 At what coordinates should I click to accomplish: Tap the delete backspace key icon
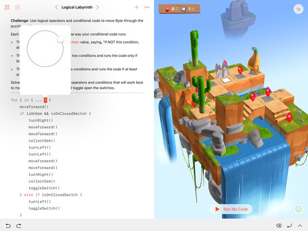(x=279, y=225)
